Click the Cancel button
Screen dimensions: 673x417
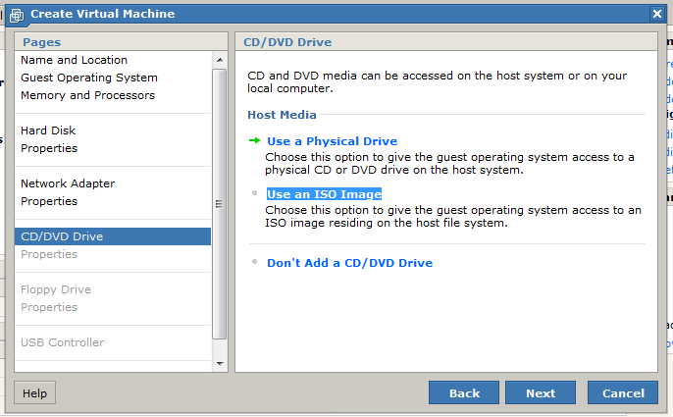pos(622,392)
